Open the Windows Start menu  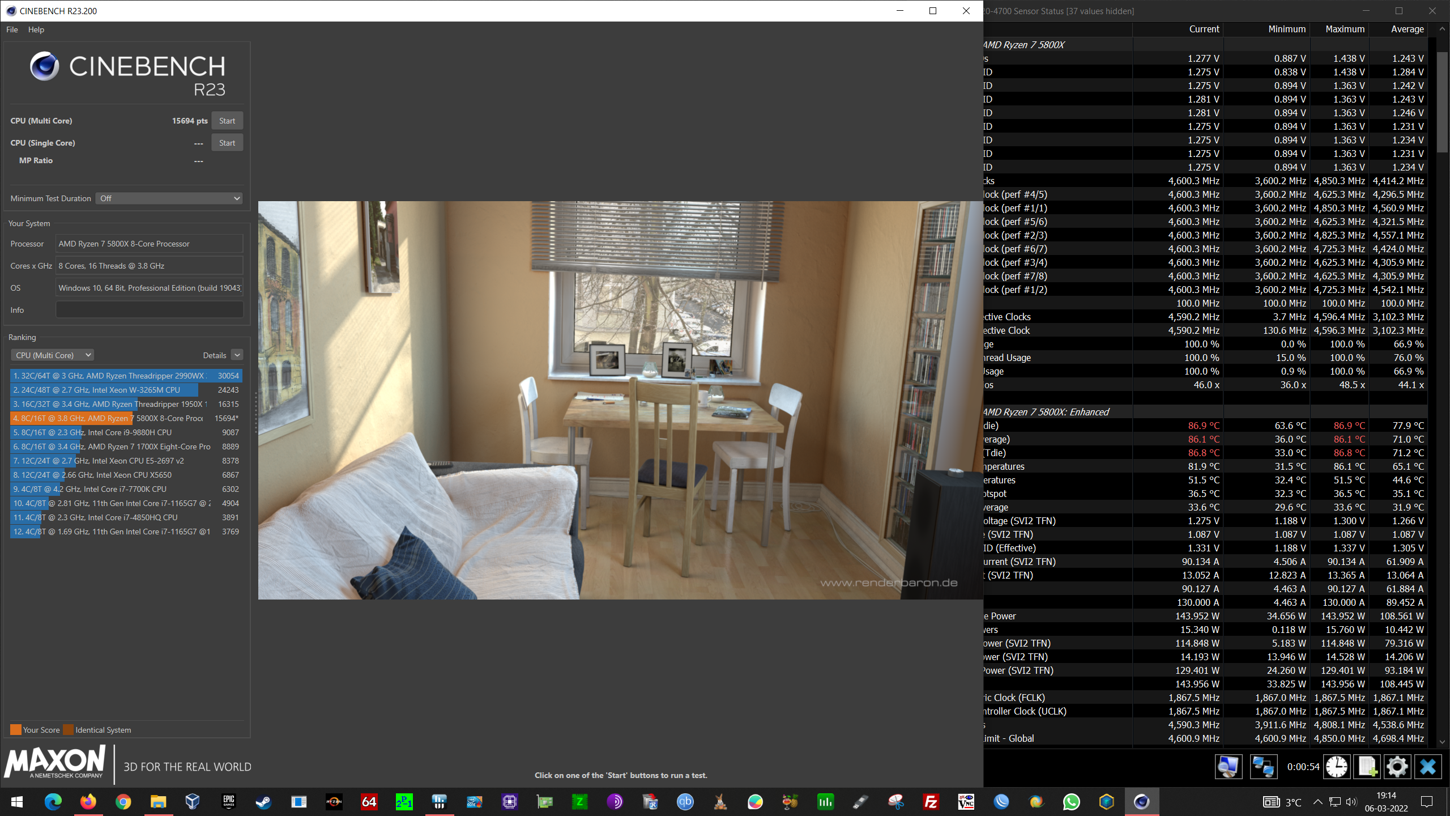(x=17, y=802)
